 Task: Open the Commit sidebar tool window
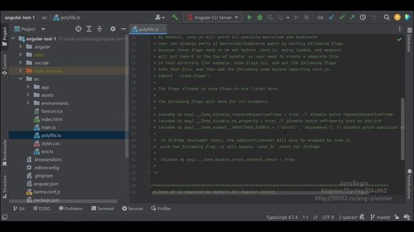5,64
